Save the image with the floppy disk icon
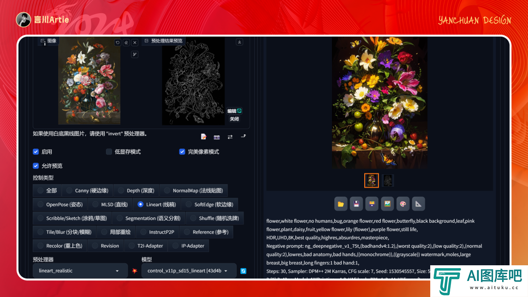The height and width of the screenshot is (297, 528). pyautogui.click(x=356, y=204)
